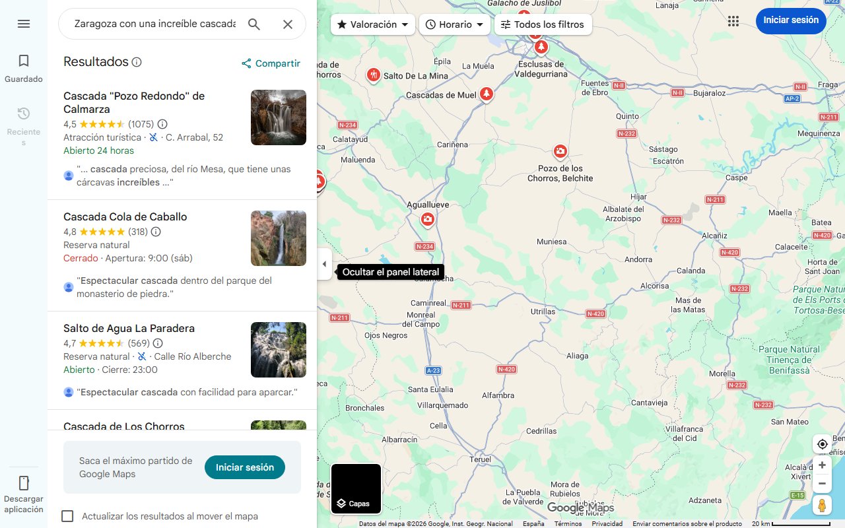Open saved places via the Guardado icon
845x528 pixels.
pos(24,59)
